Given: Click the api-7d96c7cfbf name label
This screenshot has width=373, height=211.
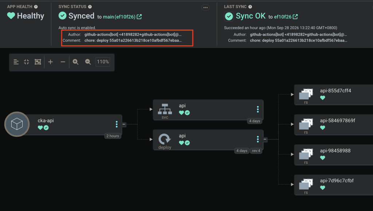Looking at the screenshot, I should click(337, 180).
